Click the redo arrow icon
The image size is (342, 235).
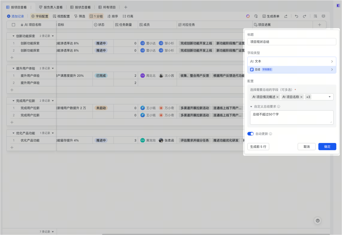click(x=305, y=16)
